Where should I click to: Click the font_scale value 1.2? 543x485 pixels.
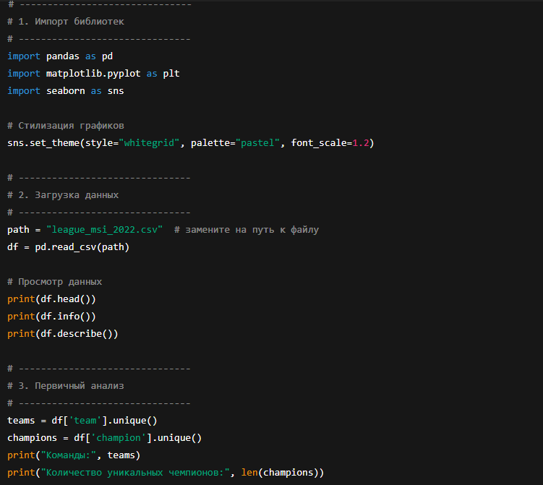pos(360,143)
